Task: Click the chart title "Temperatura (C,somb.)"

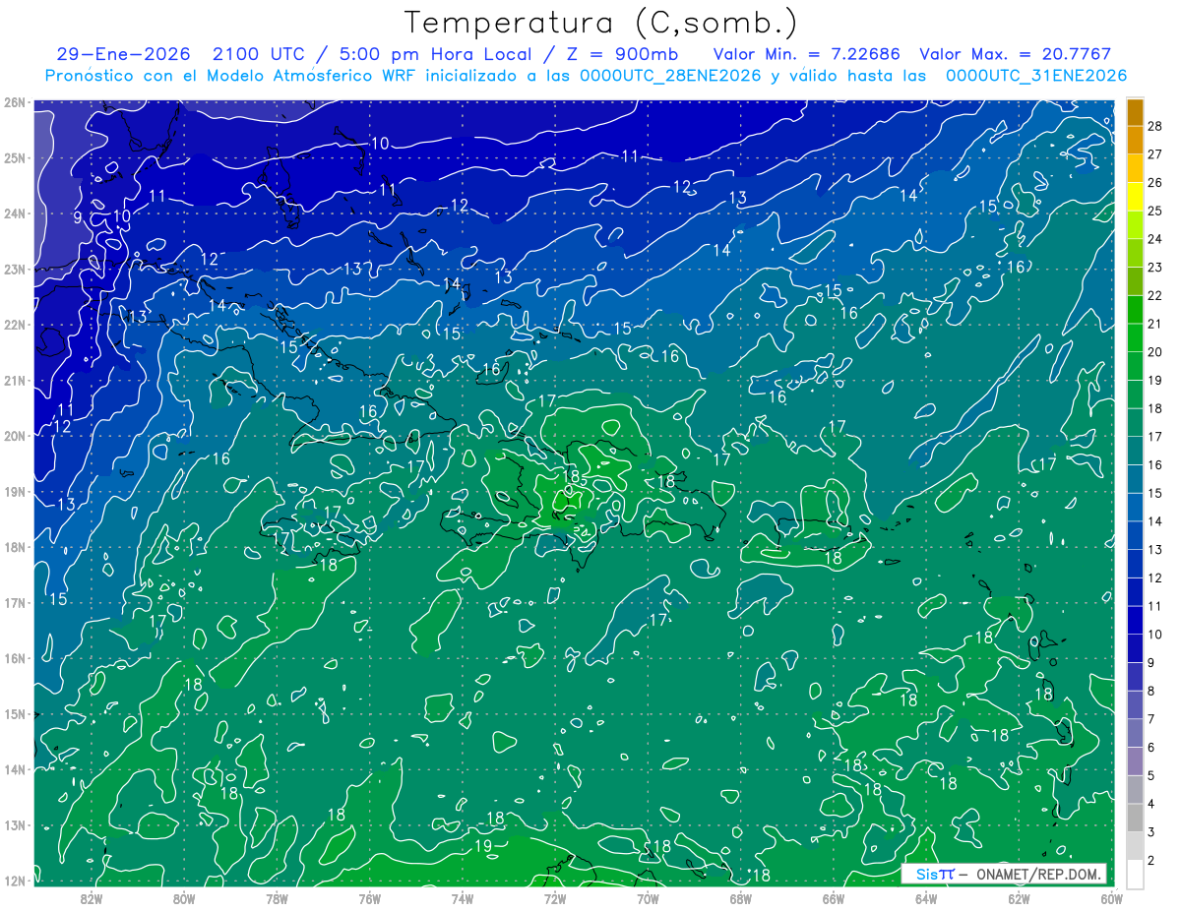Action: click(600, 23)
